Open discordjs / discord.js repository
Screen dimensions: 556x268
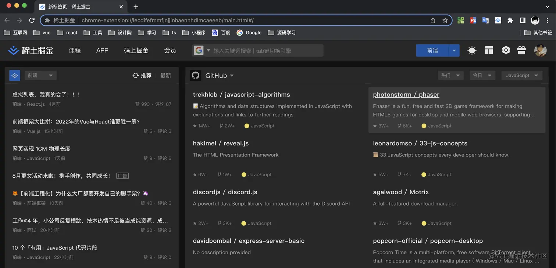point(225,192)
